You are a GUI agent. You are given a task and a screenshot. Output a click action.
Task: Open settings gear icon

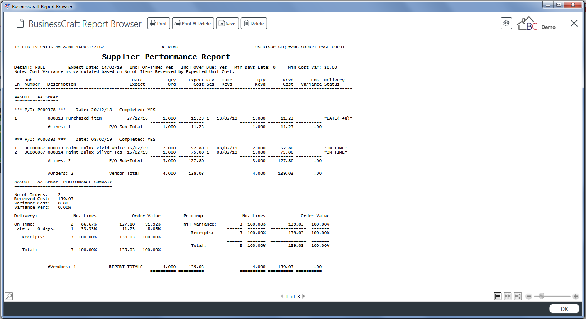[x=506, y=23]
